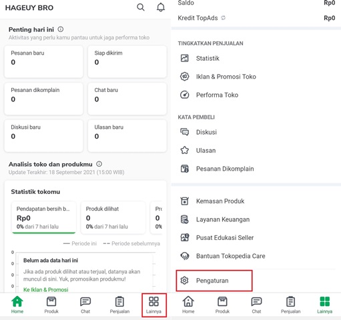Follow the Ke Iklan & Promosi link
The width and height of the screenshot is (341, 320).
pyautogui.click(x=46, y=289)
